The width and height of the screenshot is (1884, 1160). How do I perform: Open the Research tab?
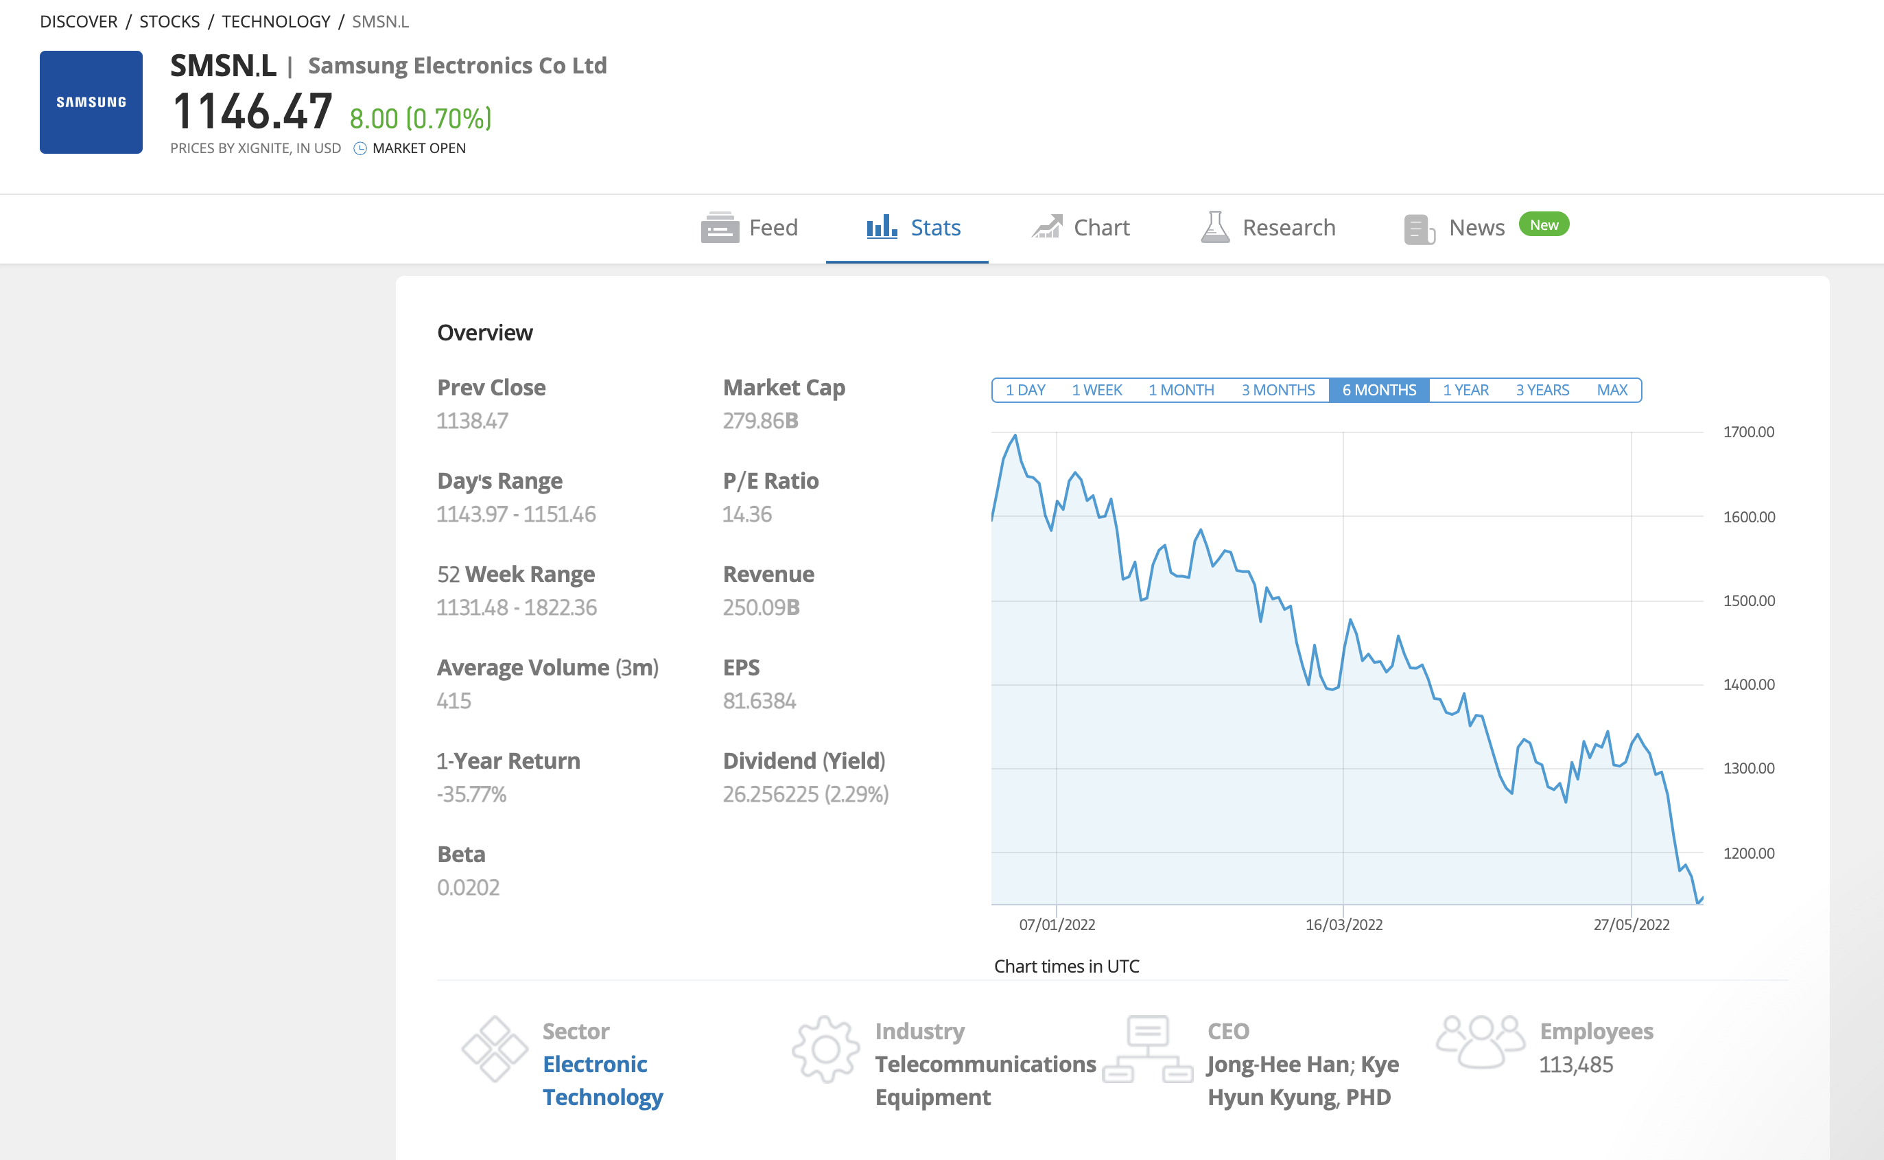click(1267, 228)
